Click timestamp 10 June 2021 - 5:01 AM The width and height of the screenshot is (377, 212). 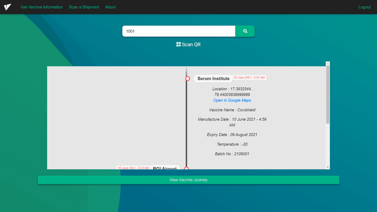tap(249, 77)
